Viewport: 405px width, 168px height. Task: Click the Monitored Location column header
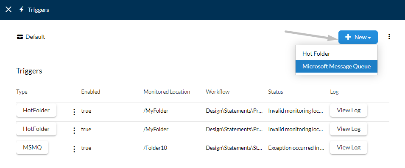[x=167, y=92]
